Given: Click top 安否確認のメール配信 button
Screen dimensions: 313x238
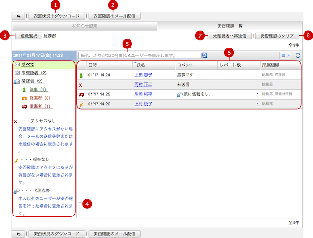Looking at the screenshot, I should pyautogui.click(x=114, y=16).
